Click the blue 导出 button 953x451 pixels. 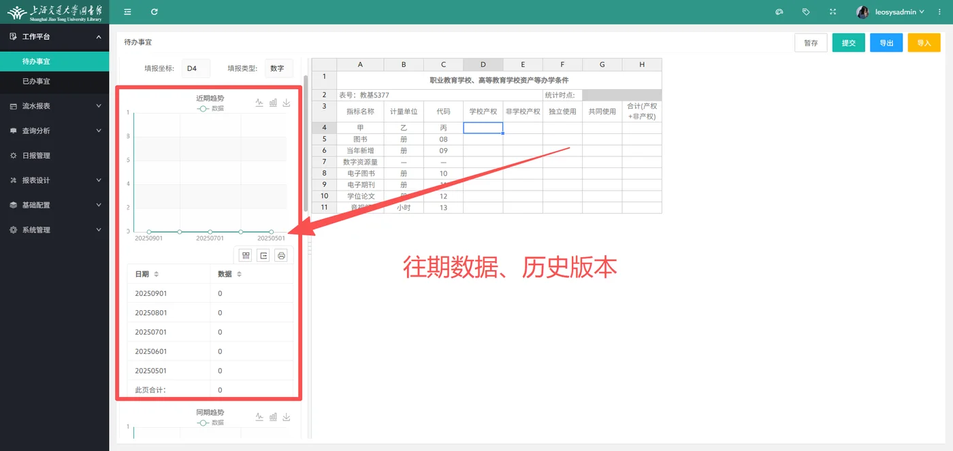[x=886, y=43]
